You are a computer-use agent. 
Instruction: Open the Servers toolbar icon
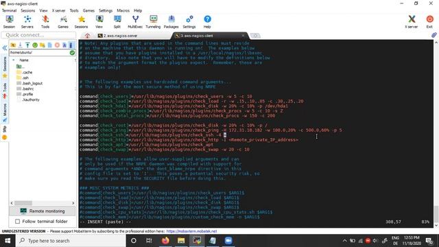[x=27, y=22]
